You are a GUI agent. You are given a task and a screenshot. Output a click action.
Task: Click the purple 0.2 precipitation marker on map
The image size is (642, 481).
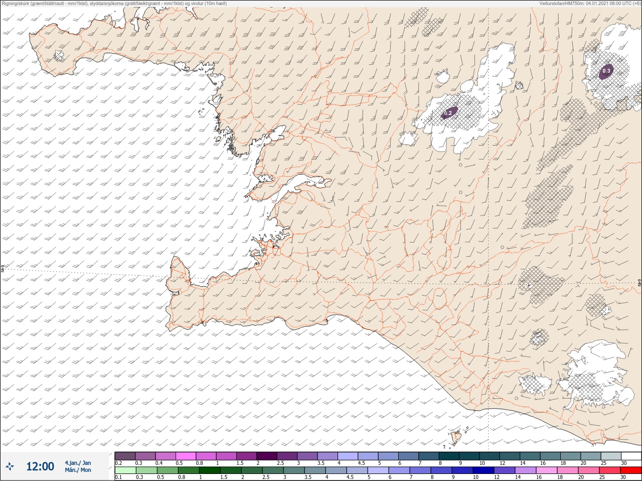pos(449,113)
